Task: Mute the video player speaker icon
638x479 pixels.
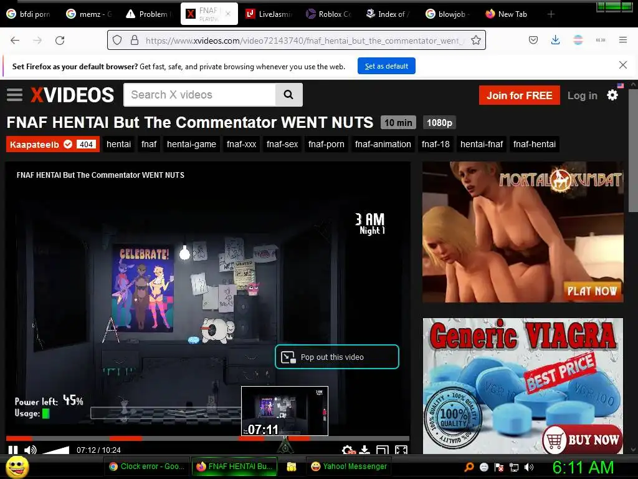Action: [30, 450]
